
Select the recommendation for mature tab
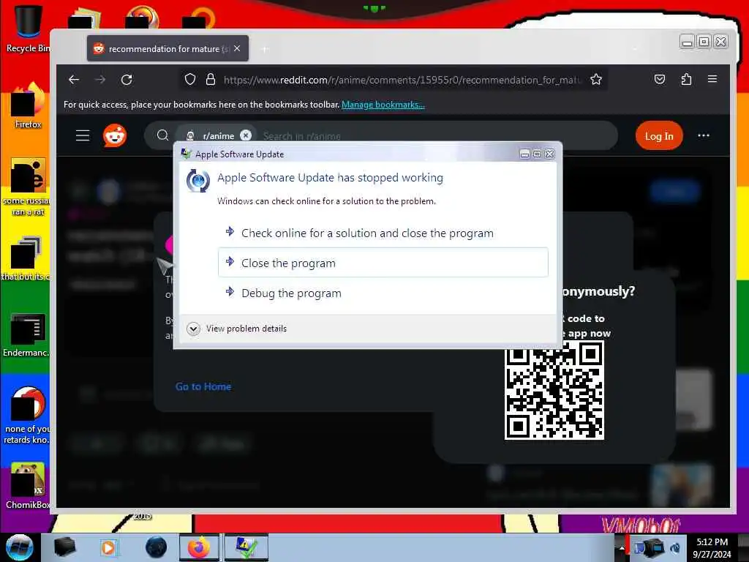(x=168, y=48)
